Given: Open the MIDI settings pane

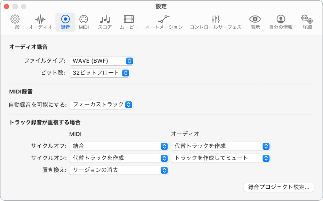Looking at the screenshot, I should [x=84, y=22].
